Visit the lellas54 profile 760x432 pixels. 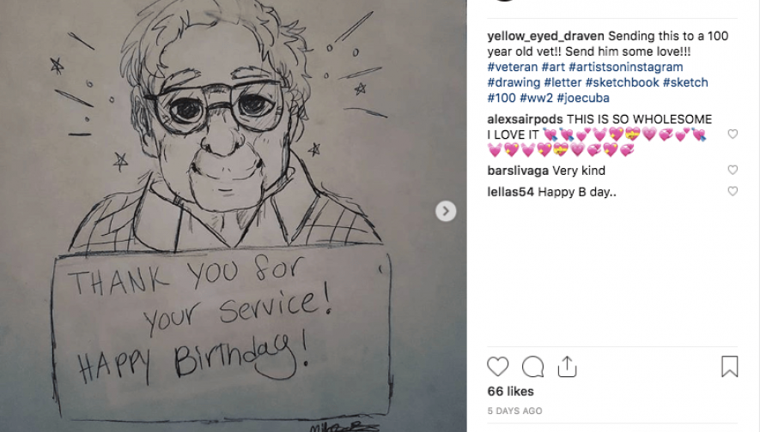[x=510, y=192]
